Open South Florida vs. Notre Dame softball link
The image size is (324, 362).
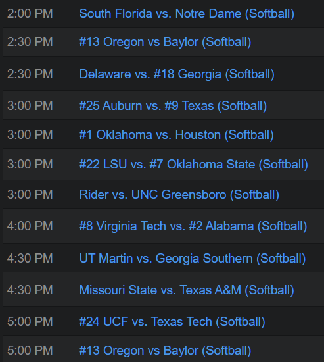[187, 14]
